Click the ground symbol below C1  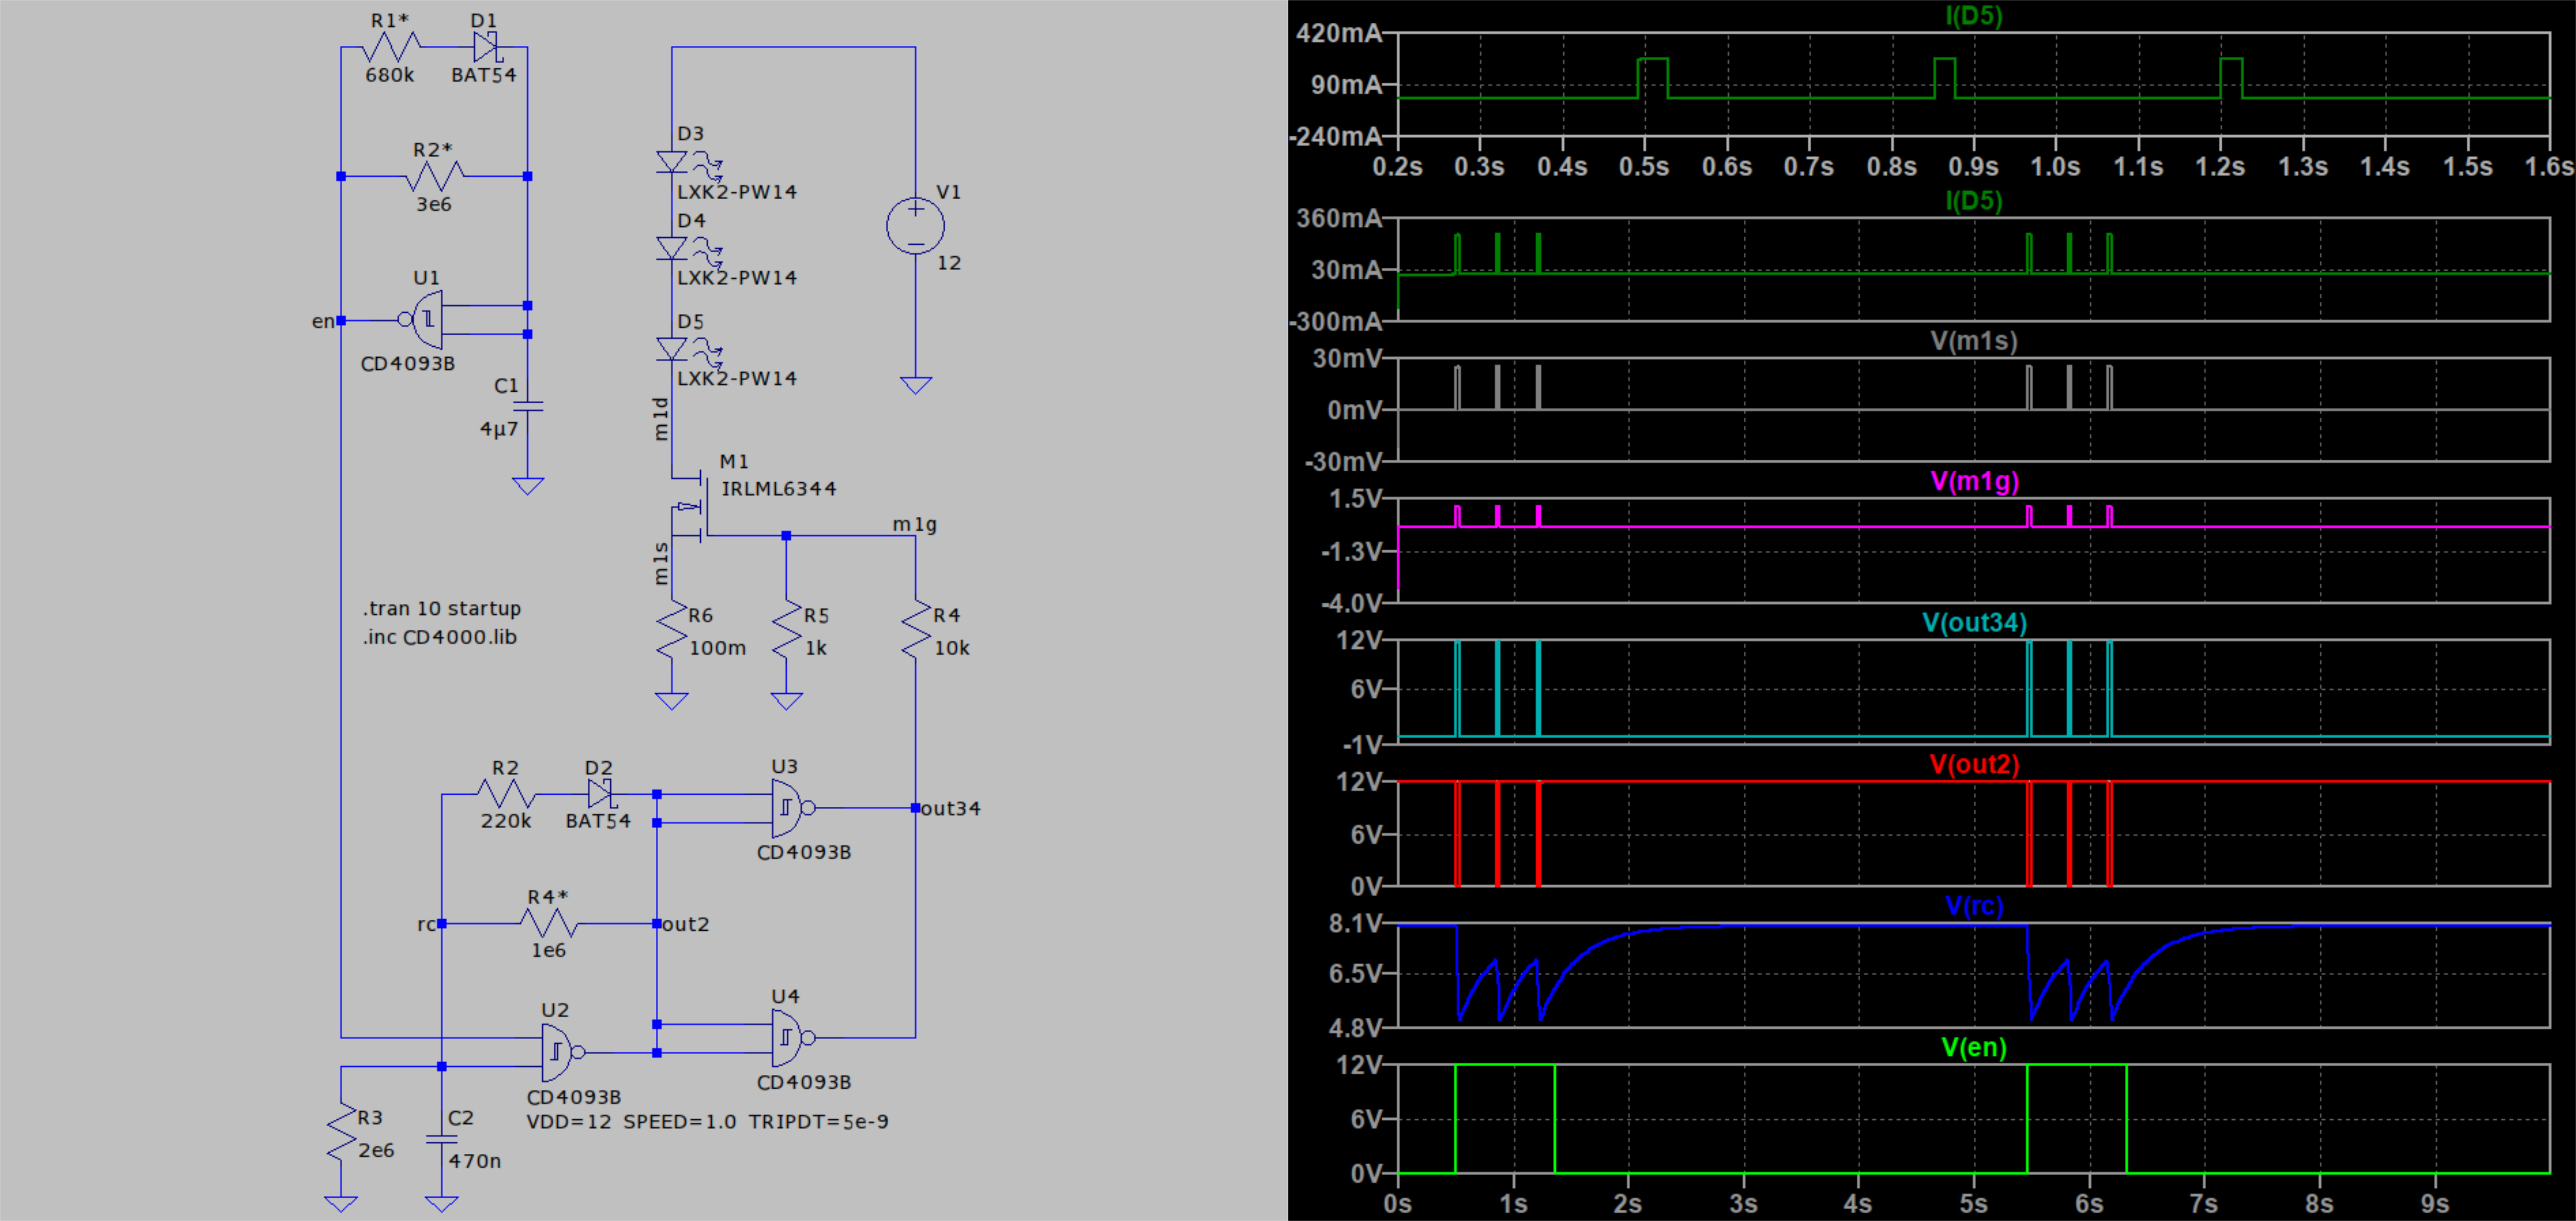tap(528, 487)
